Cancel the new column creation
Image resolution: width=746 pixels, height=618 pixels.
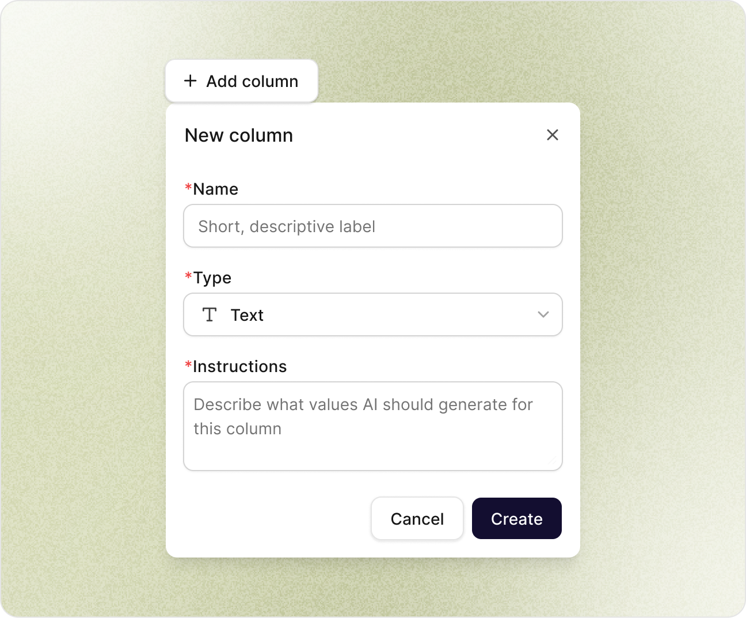pyautogui.click(x=417, y=518)
